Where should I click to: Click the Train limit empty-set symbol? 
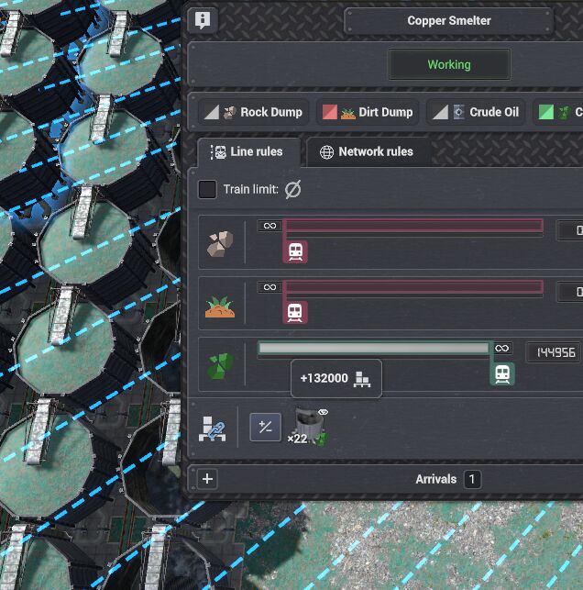pos(292,189)
